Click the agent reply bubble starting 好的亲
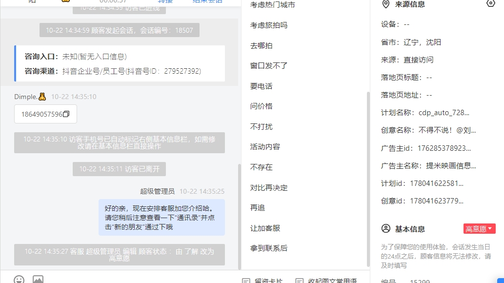 pos(161,218)
